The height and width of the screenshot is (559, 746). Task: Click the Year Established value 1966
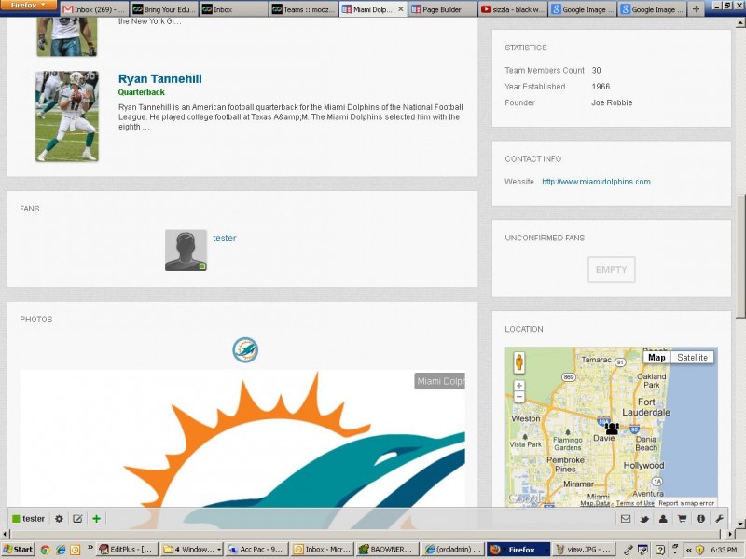coord(601,87)
